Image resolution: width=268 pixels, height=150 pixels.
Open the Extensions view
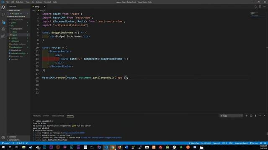[3, 36]
